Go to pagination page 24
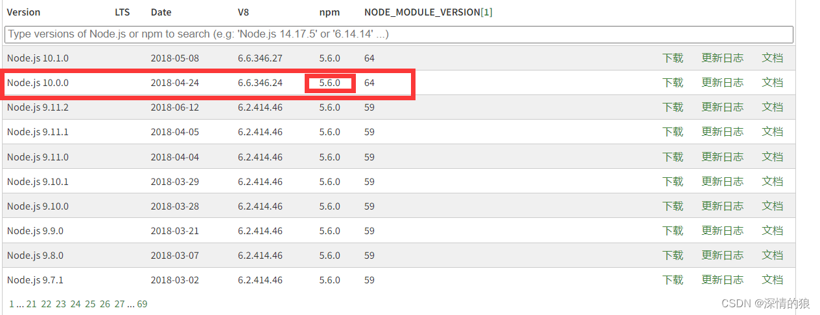This screenshot has height=315, width=820. point(75,304)
